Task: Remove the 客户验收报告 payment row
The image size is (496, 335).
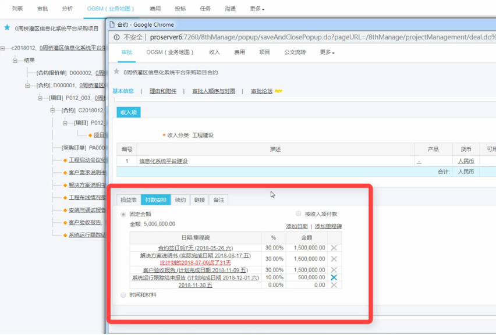Action: pos(334,270)
